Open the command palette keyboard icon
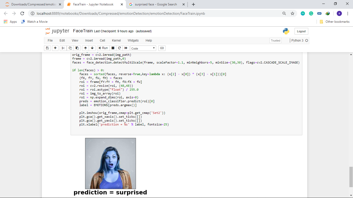Image resolution: width=353 pixels, height=198 pixels. 162,48
